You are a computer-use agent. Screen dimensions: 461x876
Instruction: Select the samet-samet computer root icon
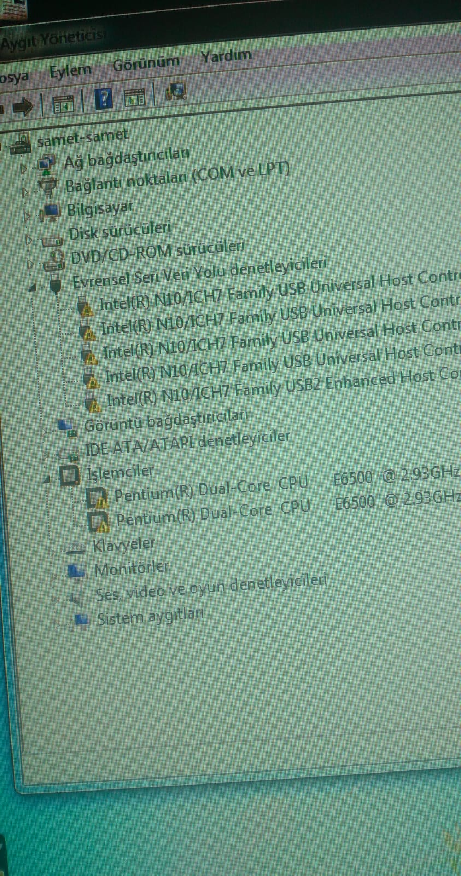click(20, 145)
